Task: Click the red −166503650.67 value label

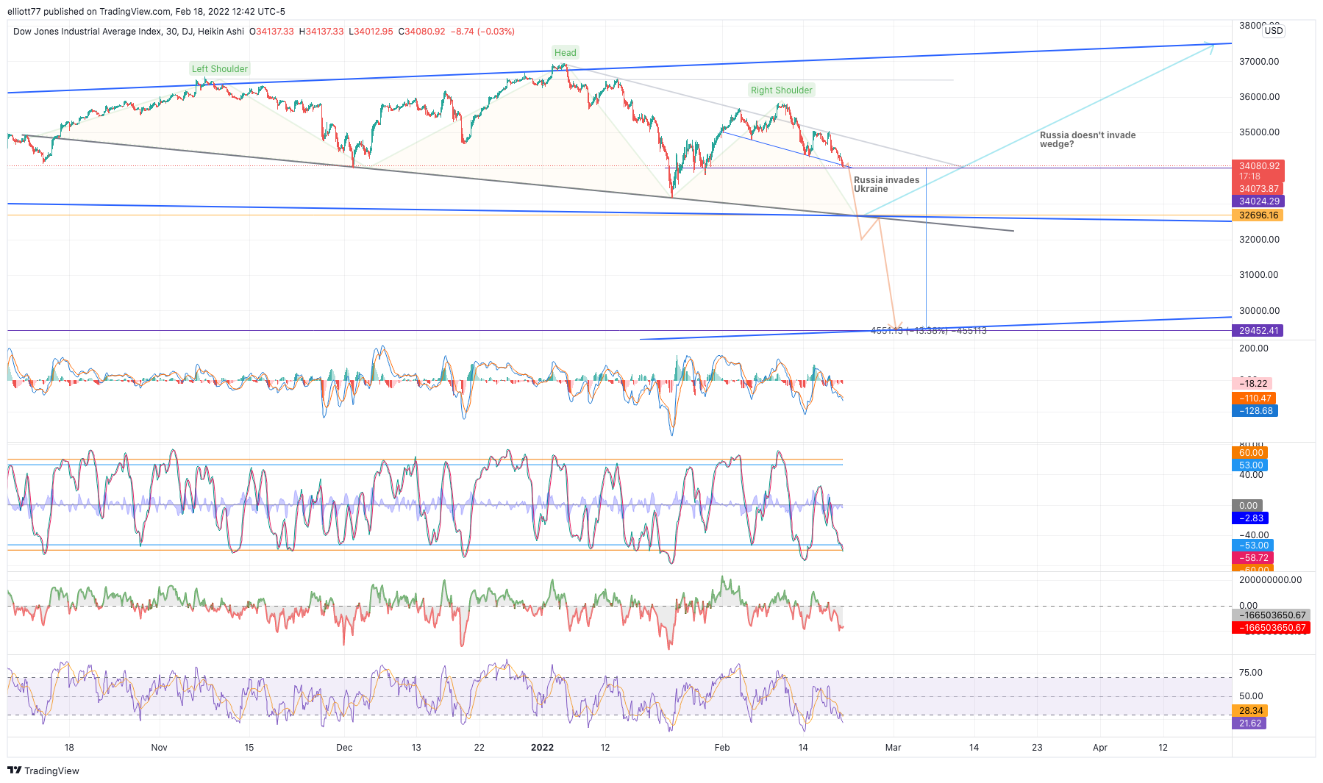Action: [1271, 628]
